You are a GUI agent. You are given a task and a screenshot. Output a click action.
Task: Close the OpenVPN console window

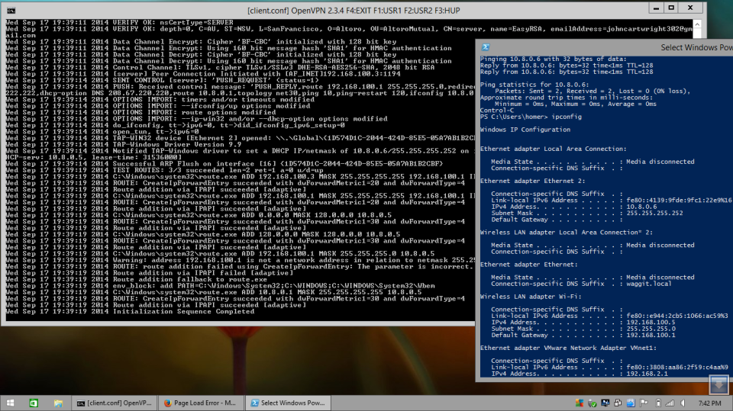click(x=690, y=8)
